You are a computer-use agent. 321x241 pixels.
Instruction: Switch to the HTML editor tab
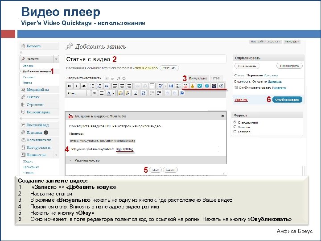(216, 78)
